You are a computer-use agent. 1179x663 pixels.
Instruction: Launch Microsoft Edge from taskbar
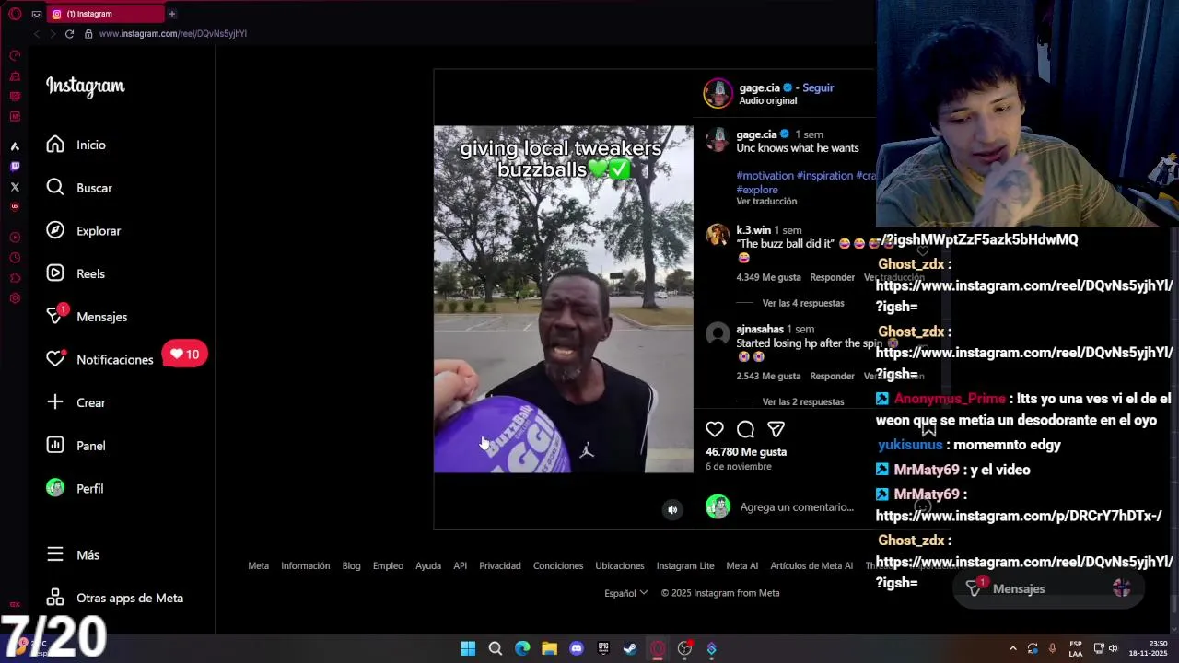click(x=522, y=648)
